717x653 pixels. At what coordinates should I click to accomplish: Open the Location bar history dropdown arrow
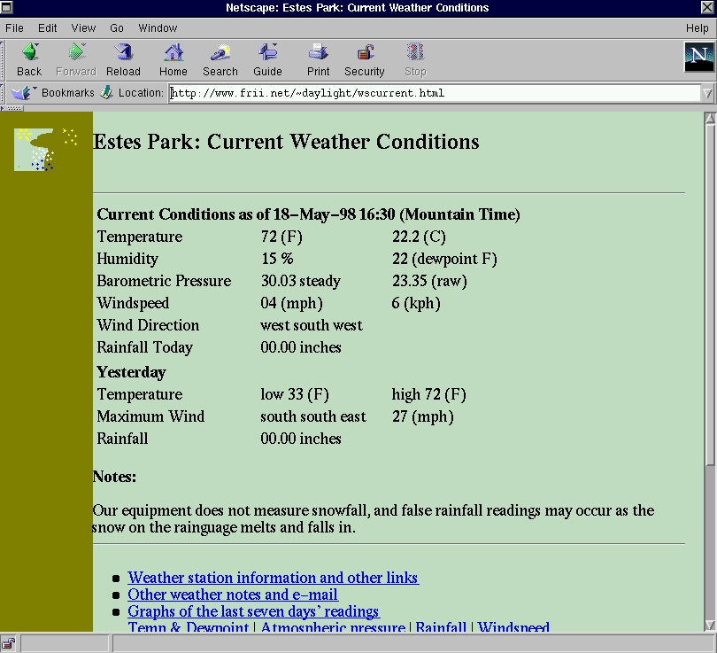pos(708,92)
